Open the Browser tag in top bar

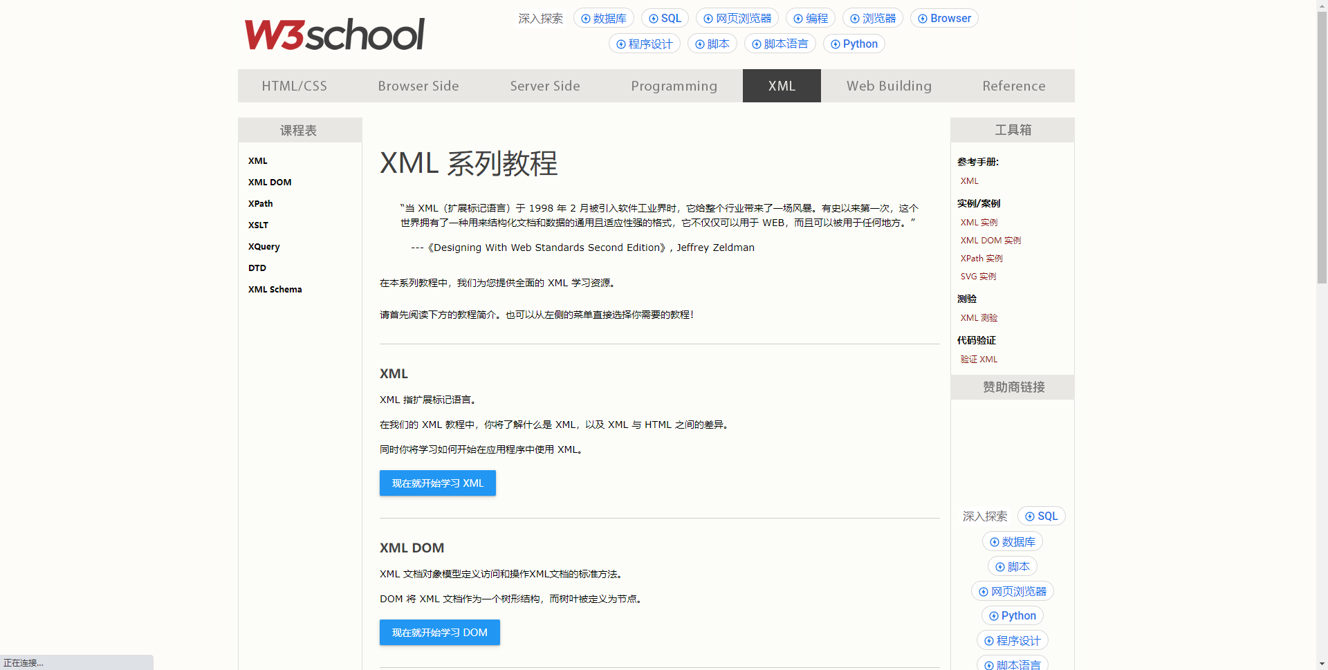[944, 19]
